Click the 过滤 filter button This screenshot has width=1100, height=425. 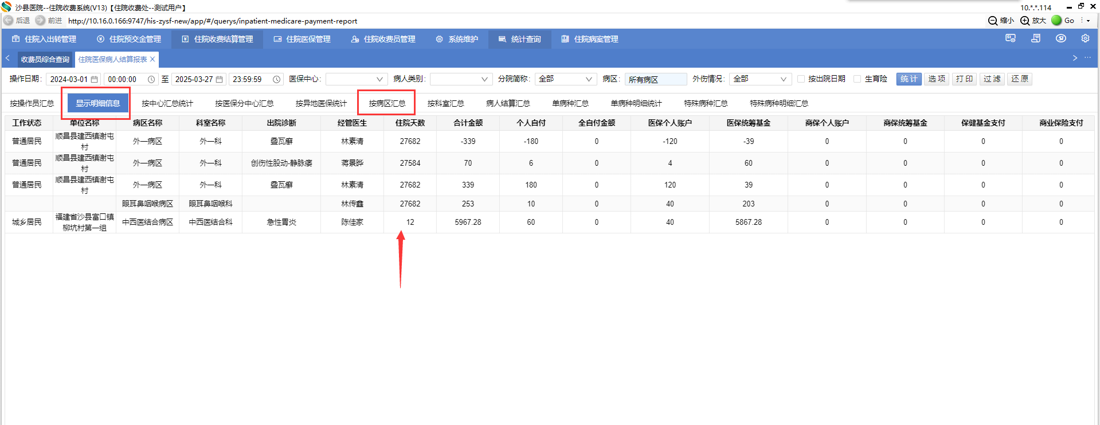click(992, 79)
